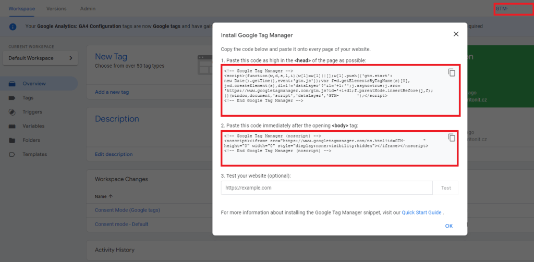Screen dimensions: 534x262
Task: Click the Description card heading
Action: (x=117, y=119)
